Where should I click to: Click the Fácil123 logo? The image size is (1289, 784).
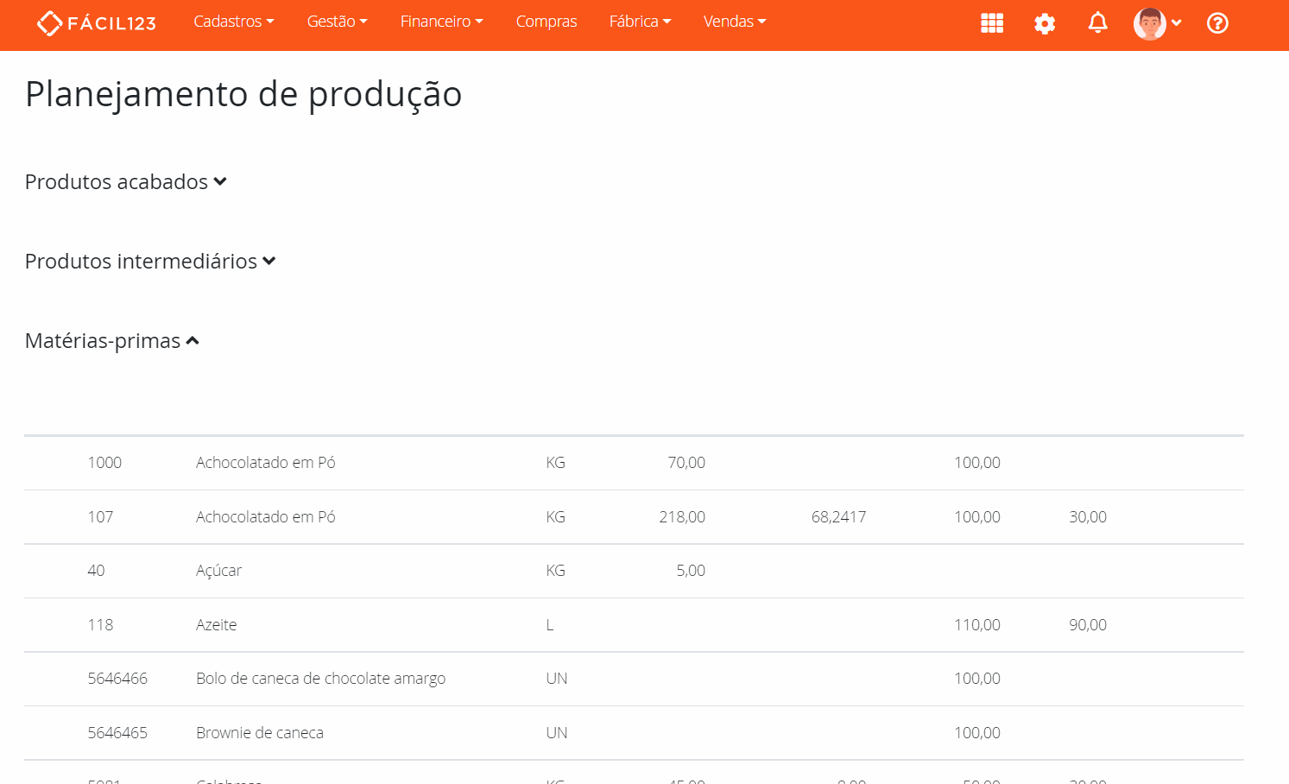click(x=95, y=23)
